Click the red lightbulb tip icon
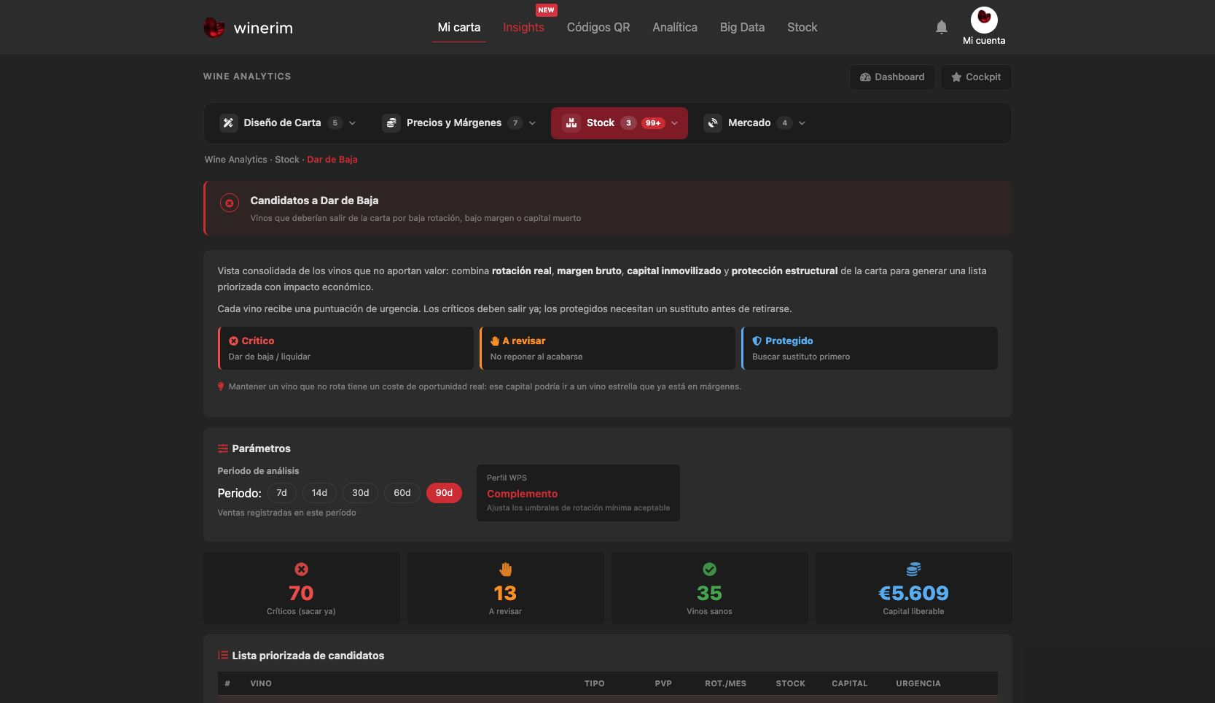 click(x=221, y=387)
